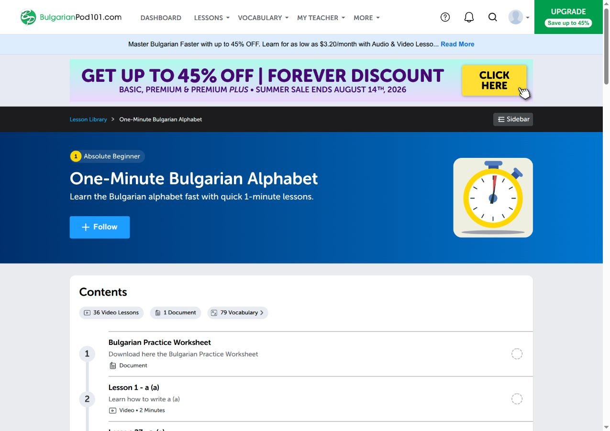Click the stopwatch lesson series image

(x=493, y=198)
